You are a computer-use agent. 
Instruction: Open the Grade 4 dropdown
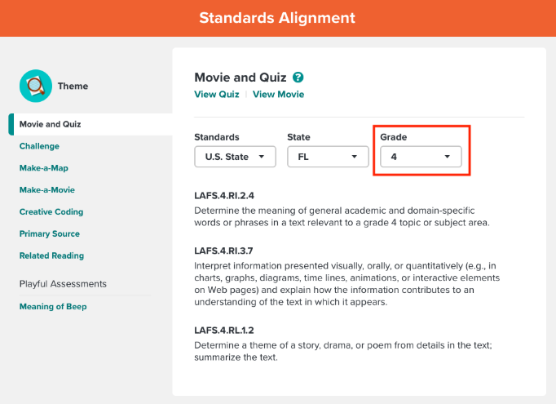coord(421,157)
